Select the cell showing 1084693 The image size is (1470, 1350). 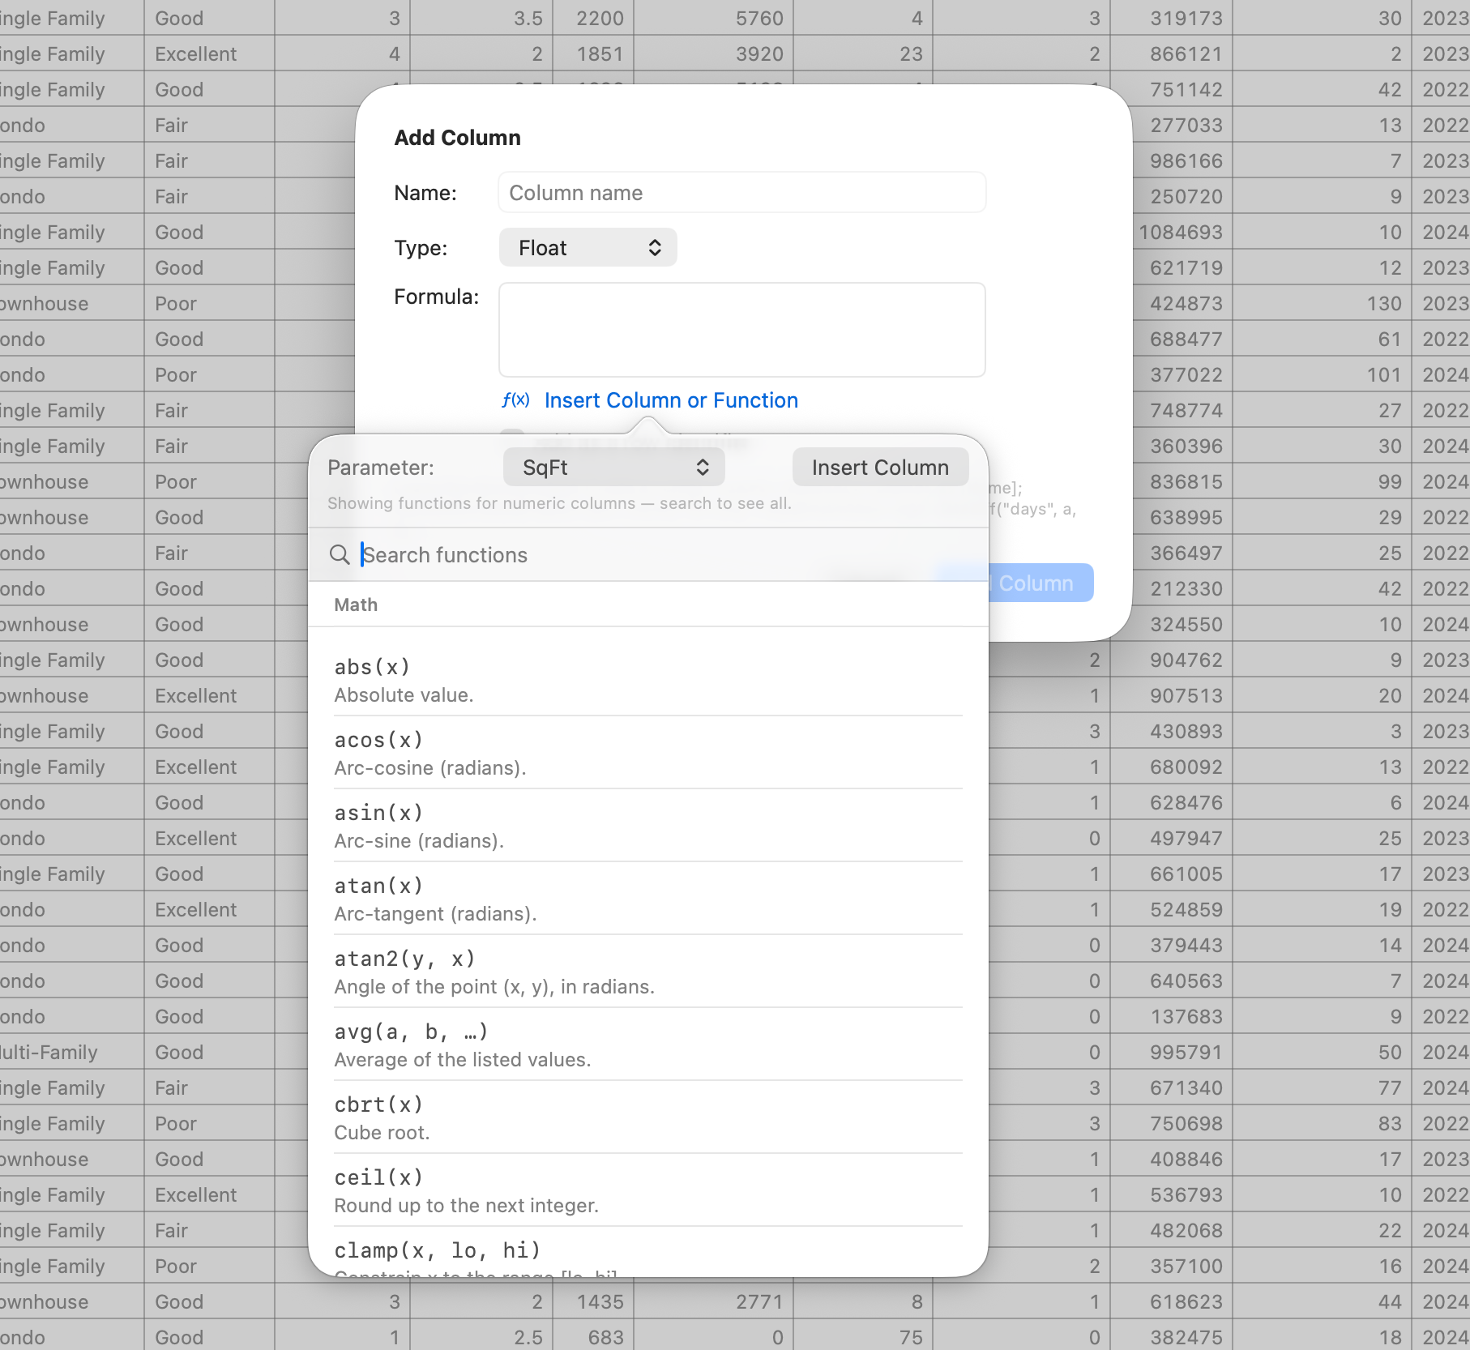coord(1182,232)
